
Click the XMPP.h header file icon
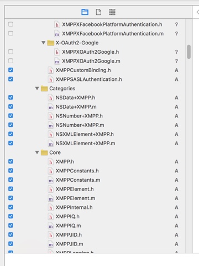50,162
